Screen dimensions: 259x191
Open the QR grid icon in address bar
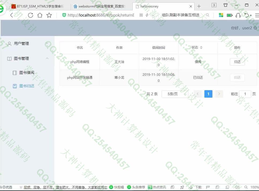(141, 15)
